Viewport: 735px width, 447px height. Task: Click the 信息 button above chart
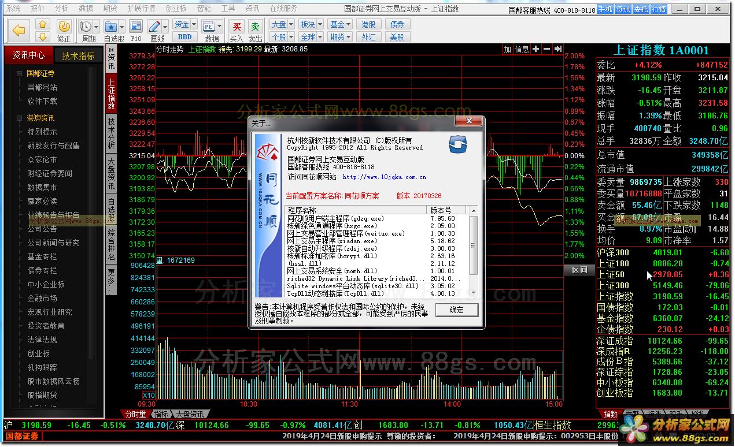tap(522, 50)
